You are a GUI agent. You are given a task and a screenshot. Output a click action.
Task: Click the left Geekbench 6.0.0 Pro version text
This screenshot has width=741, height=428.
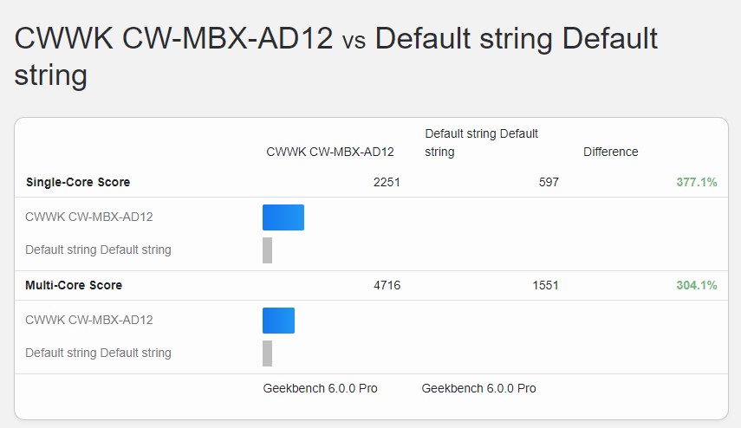pyautogui.click(x=320, y=388)
